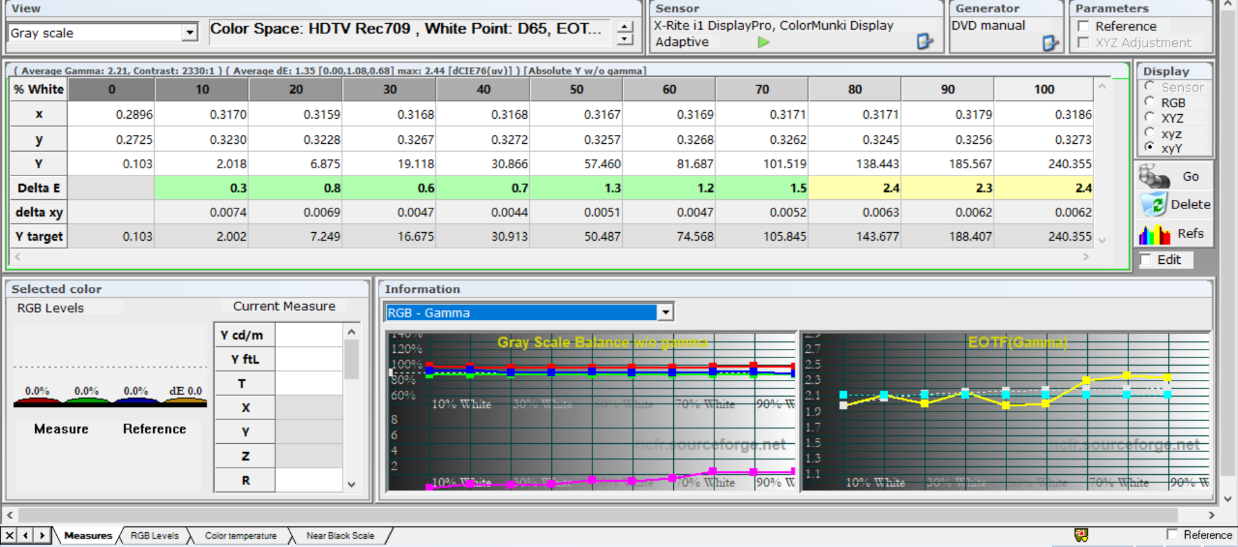Image resolution: width=1238 pixels, height=547 pixels.
Task: Click the Current Measure column header
Action: pos(284,306)
